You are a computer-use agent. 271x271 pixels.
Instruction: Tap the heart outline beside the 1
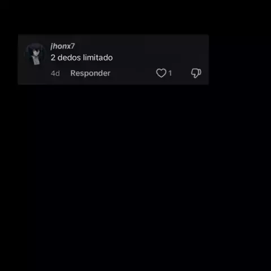pyautogui.click(x=161, y=73)
